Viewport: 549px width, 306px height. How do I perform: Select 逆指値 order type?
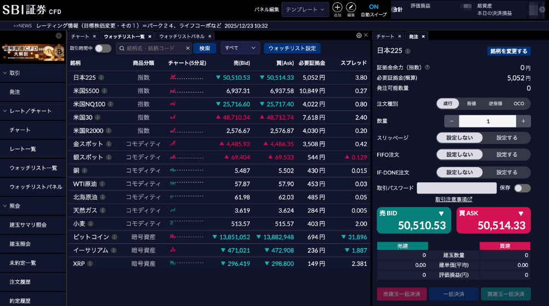[495, 104]
